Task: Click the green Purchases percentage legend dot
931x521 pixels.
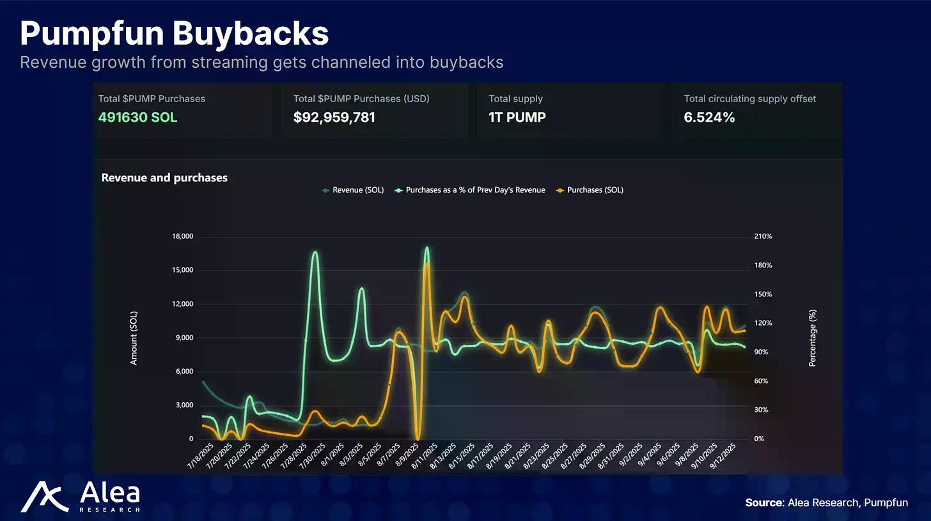Action: click(x=399, y=190)
